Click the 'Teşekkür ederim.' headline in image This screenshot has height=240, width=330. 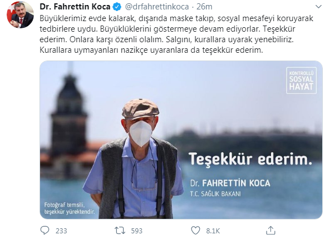coord(250,159)
